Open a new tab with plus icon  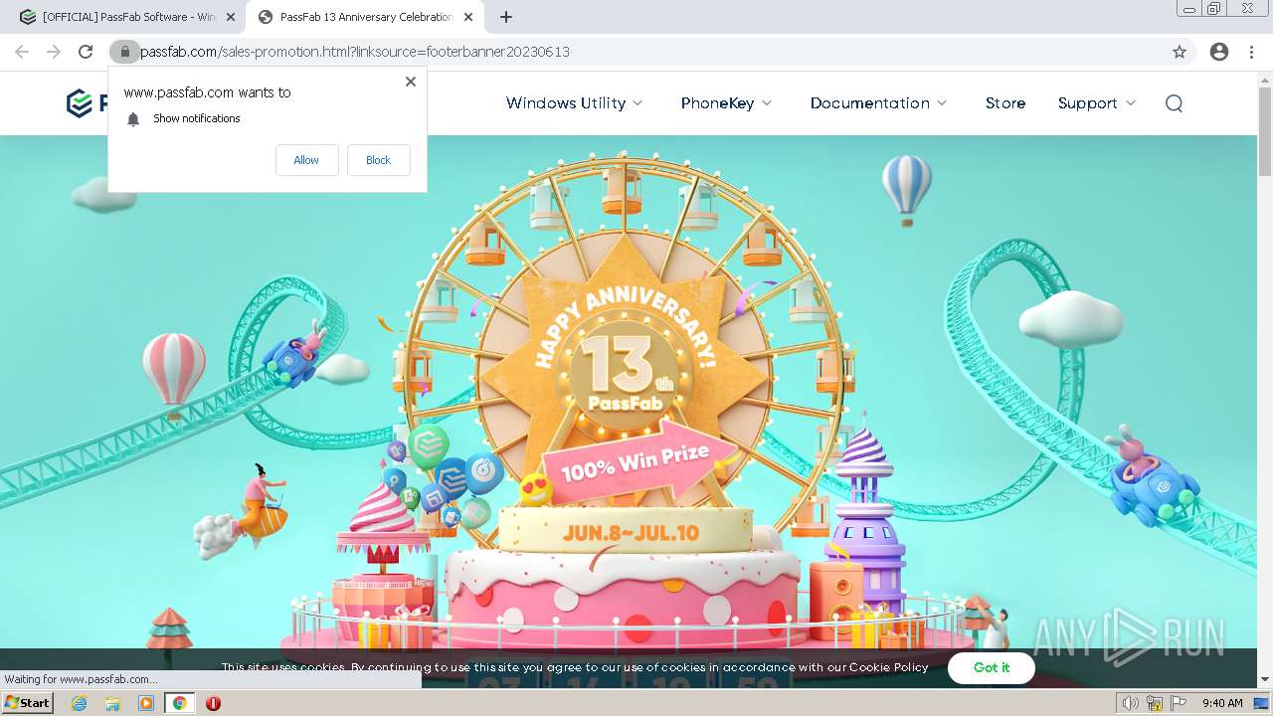tap(506, 17)
